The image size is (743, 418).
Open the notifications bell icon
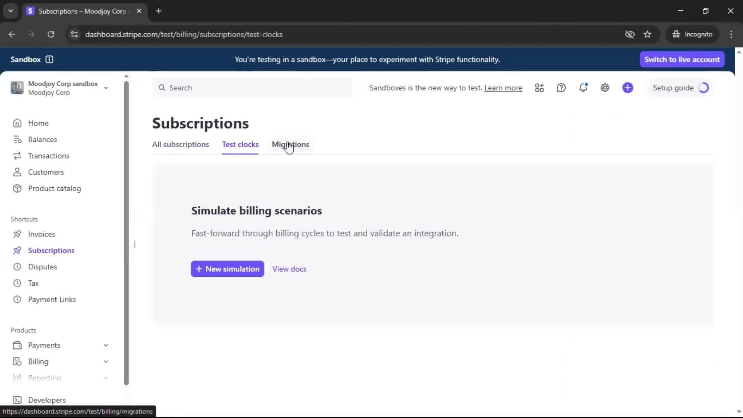(x=583, y=88)
